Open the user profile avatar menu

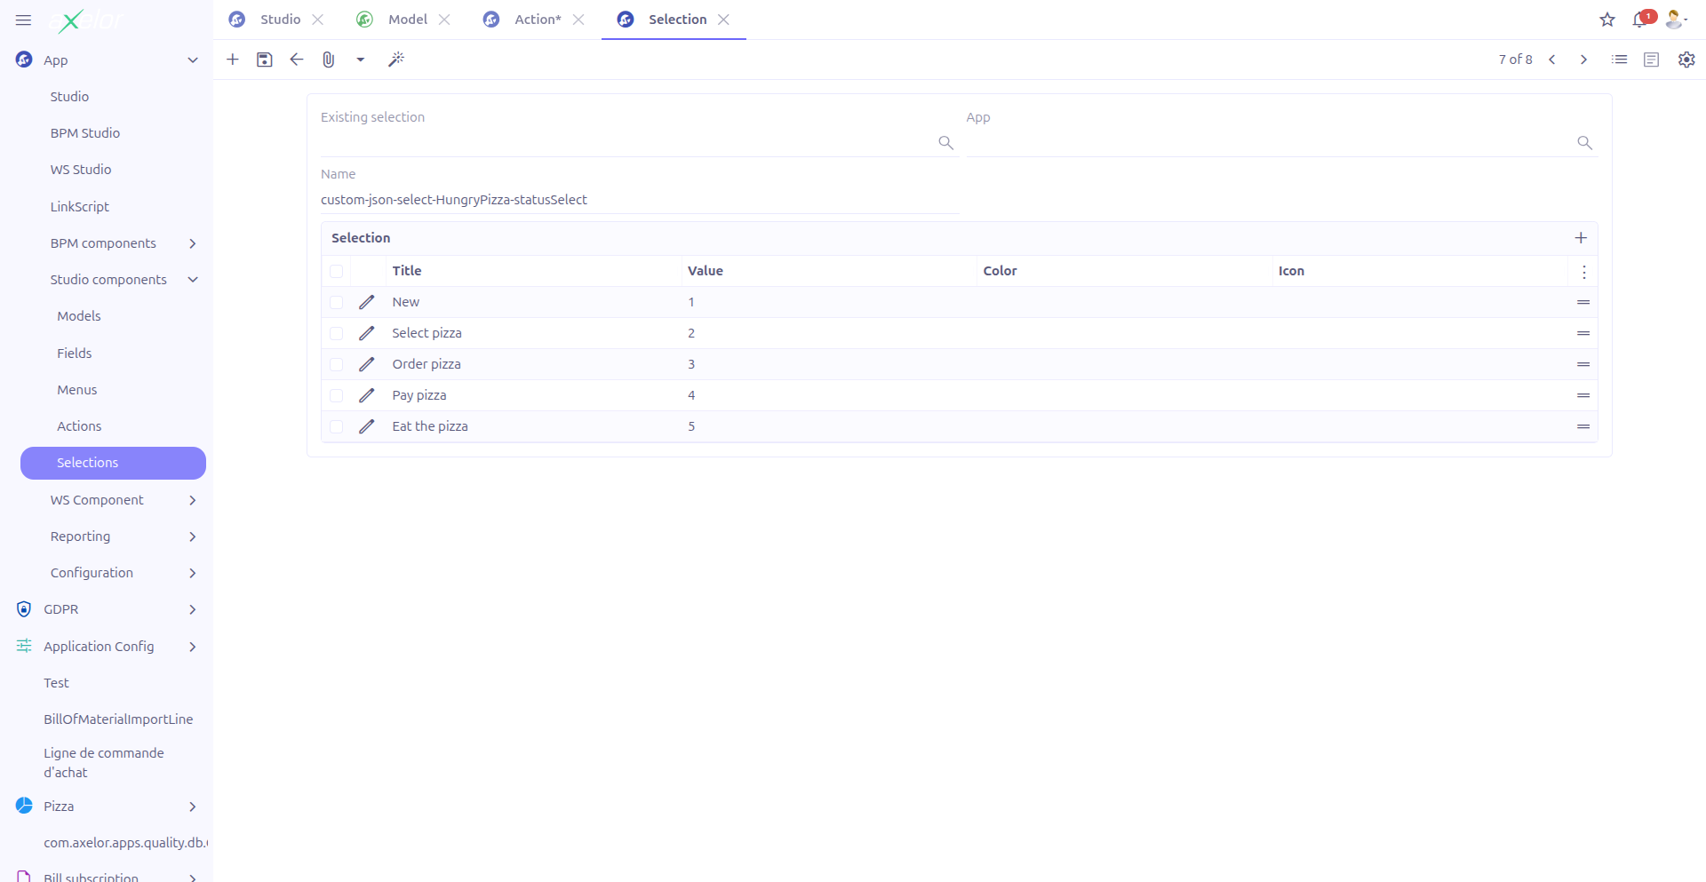click(1676, 20)
